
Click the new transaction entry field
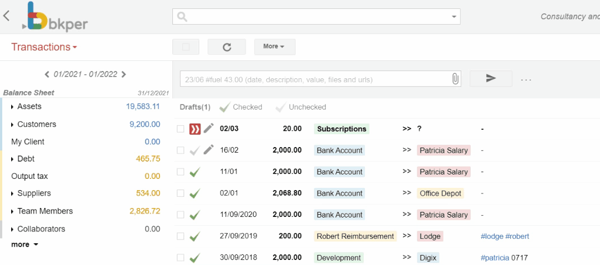tap(313, 79)
